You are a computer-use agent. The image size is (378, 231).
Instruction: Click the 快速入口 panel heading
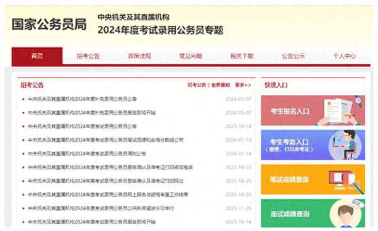coord(276,85)
